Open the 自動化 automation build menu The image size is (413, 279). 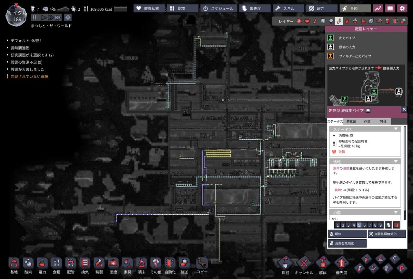(x=170, y=265)
